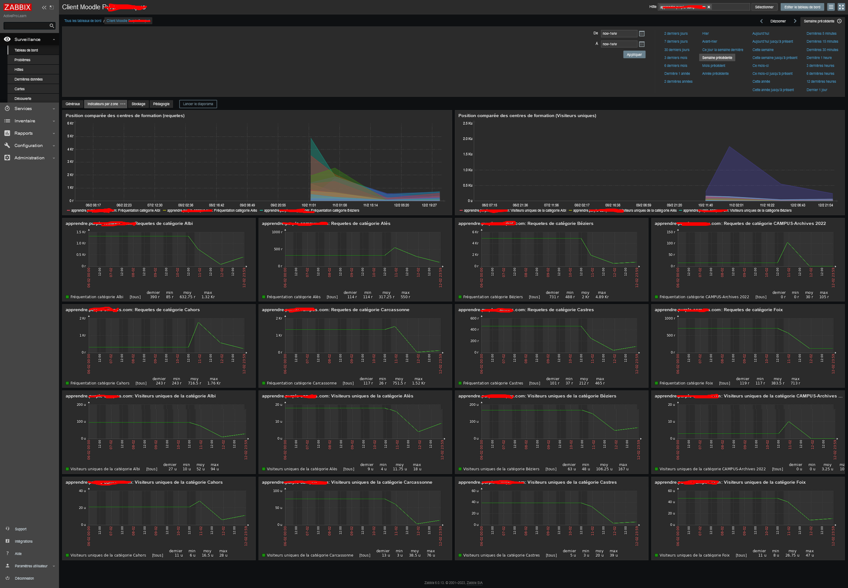Open the 'De' date calendar picker icon
Screen dimensions: 848x588
click(x=642, y=34)
